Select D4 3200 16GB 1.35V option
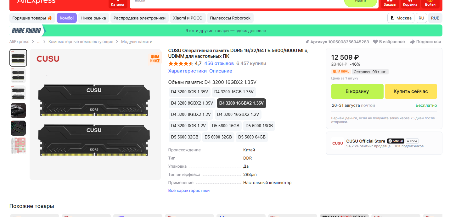This screenshot has height=217, width=461. click(x=234, y=92)
